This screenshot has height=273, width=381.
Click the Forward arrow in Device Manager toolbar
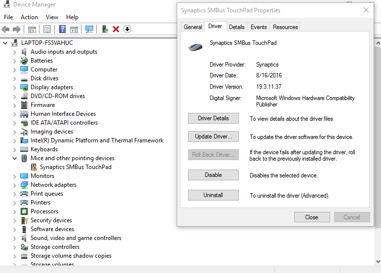[16, 30]
